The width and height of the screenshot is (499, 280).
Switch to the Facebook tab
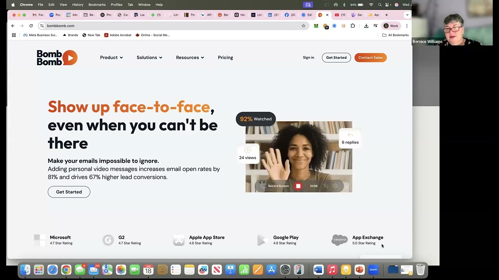click(290, 15)
